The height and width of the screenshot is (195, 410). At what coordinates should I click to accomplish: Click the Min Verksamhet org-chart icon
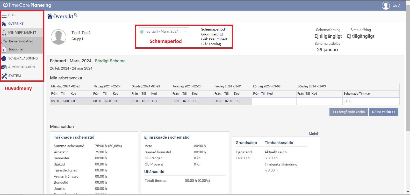pos(4,33)
